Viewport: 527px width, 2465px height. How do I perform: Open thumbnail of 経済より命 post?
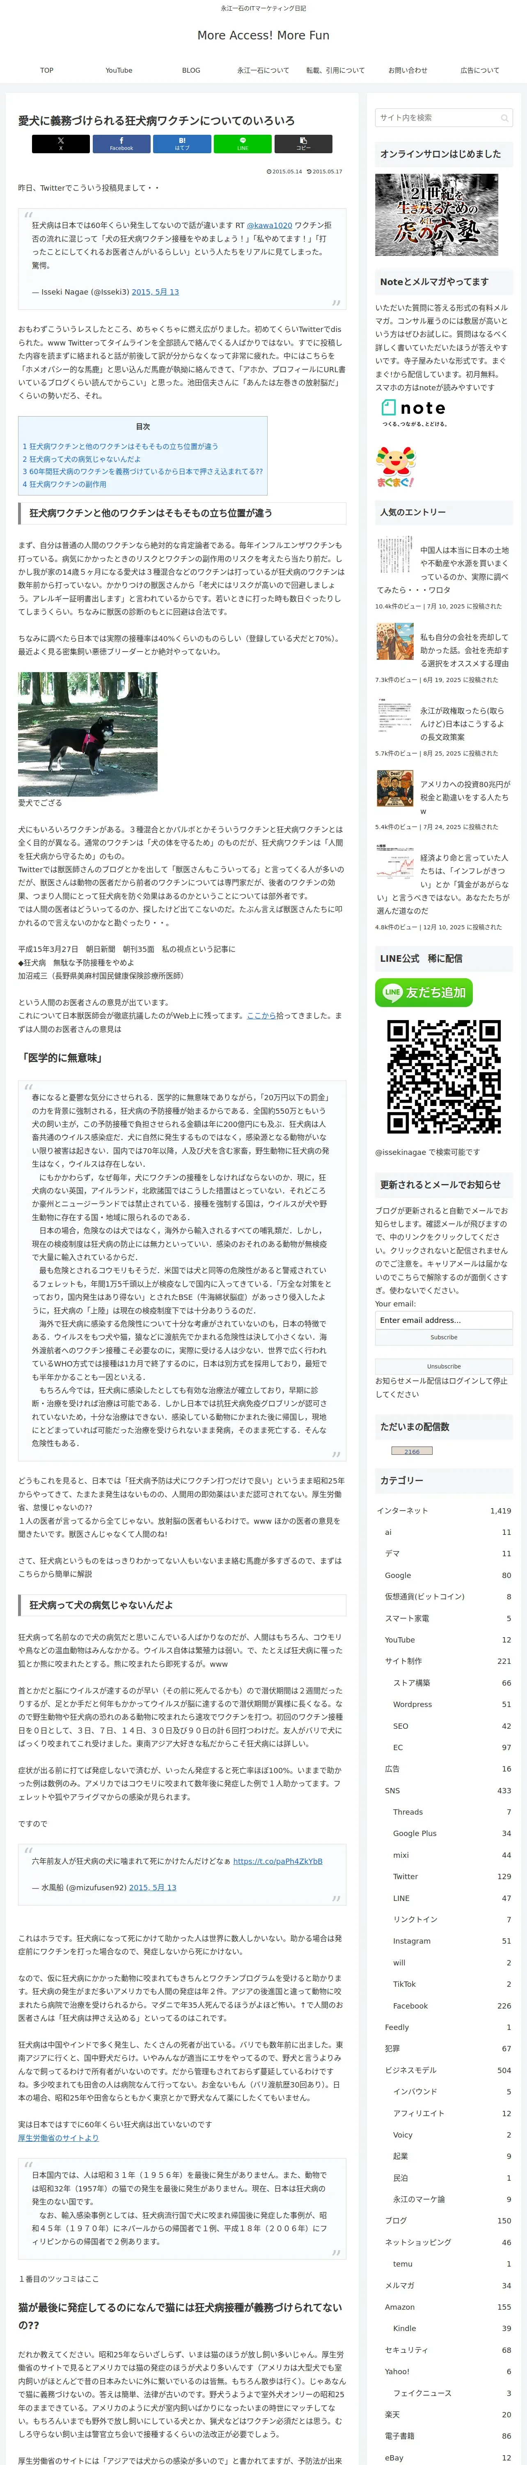pyautogui.click(x=395, y=862)
